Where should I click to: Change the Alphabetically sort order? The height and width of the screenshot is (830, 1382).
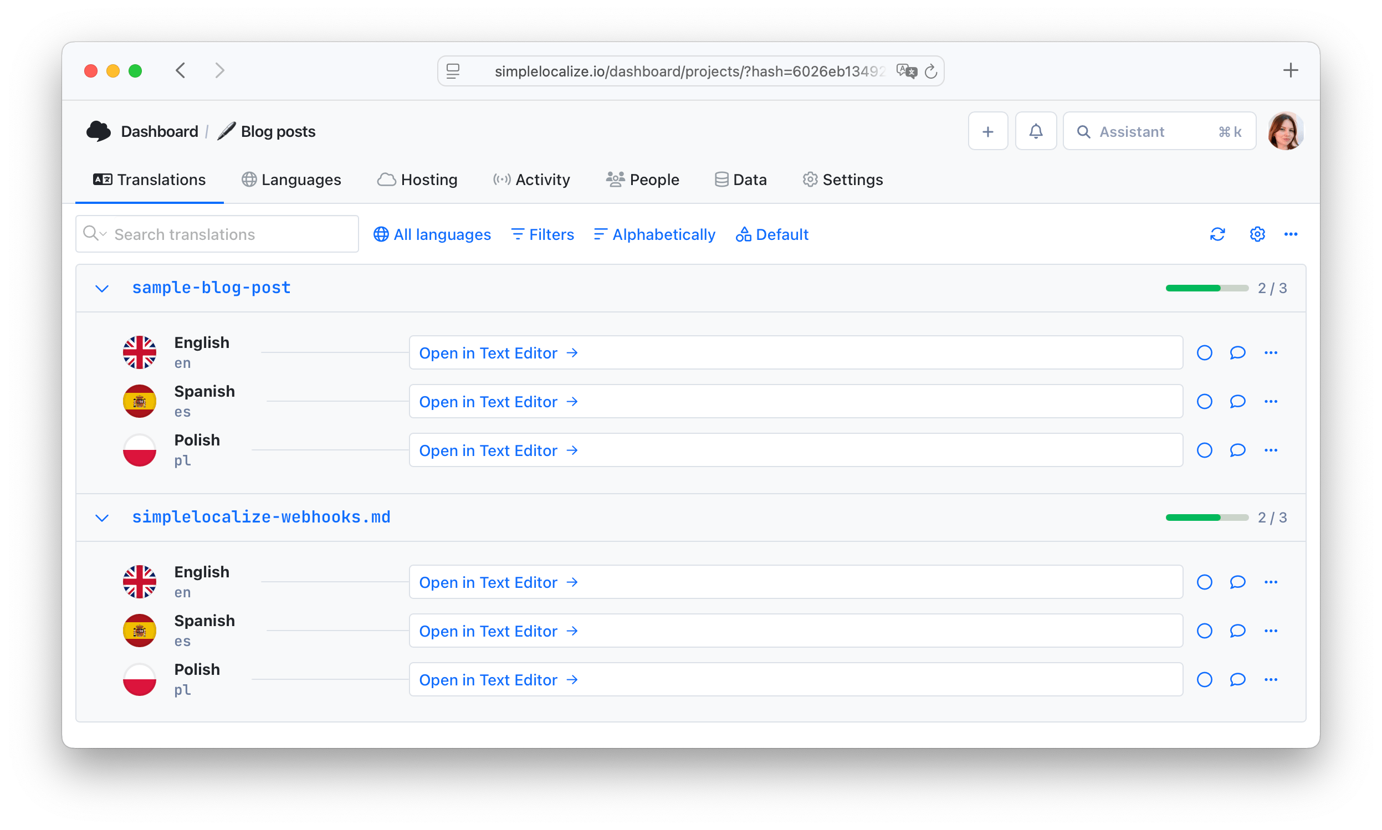[654, 234]
